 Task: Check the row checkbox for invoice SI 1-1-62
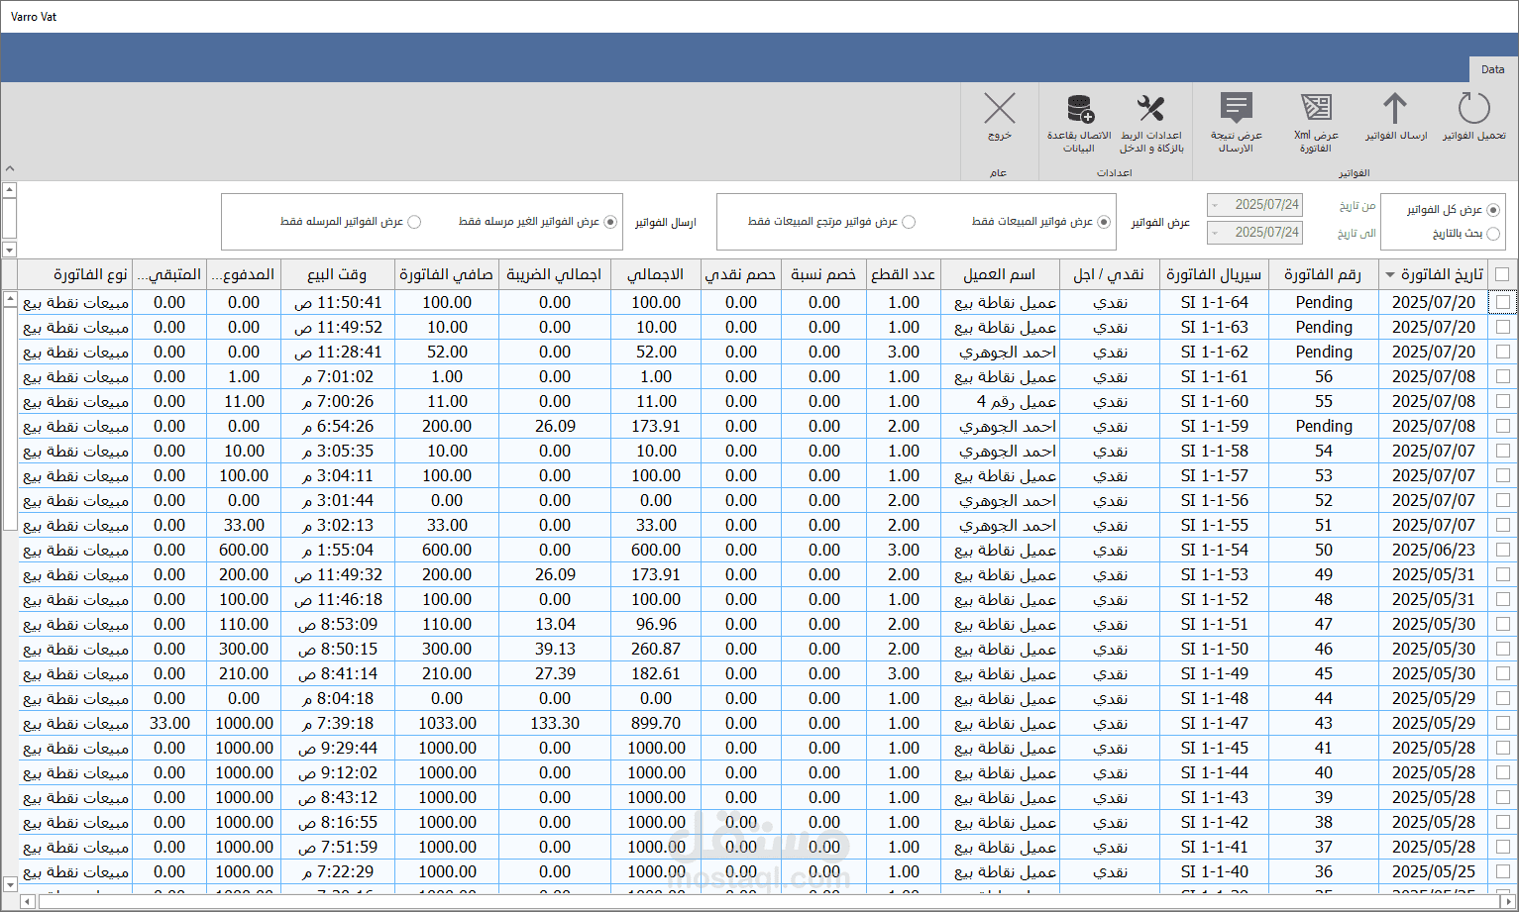click(x=1503, y=352)
